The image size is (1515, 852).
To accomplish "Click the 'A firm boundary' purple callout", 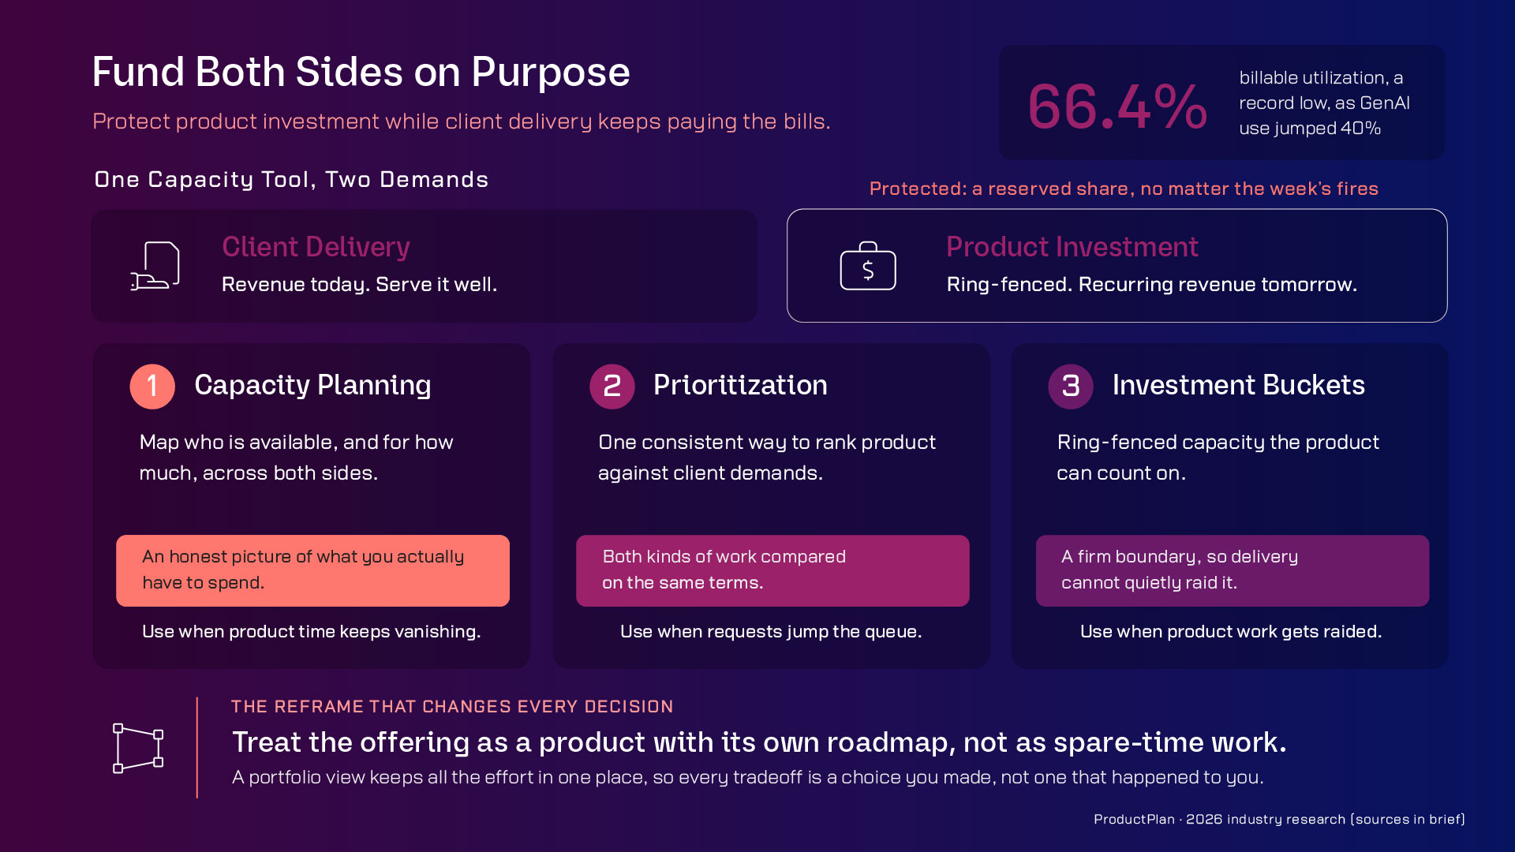I will click(x=1233, y=570).
